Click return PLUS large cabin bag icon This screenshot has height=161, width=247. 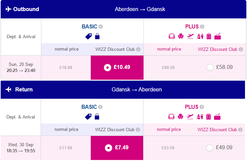[x=217, y=117]
